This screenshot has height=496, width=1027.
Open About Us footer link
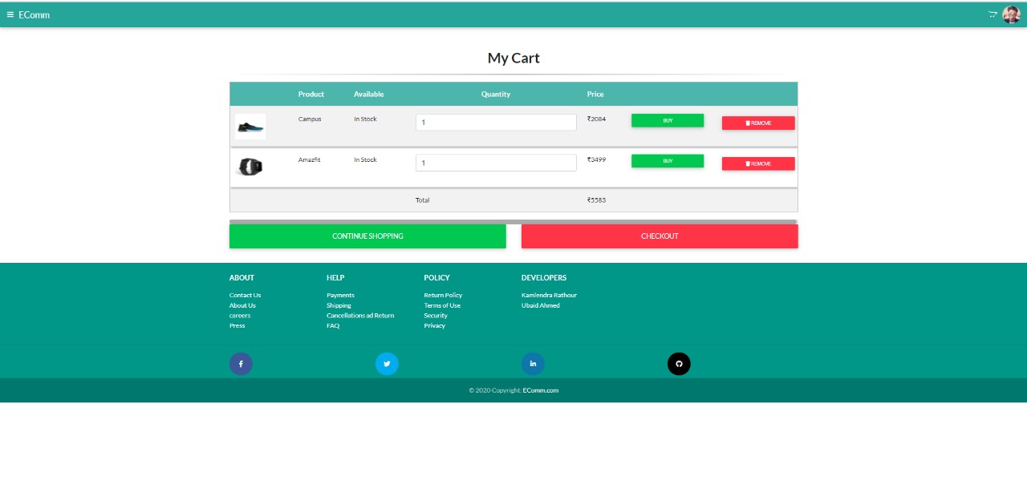[242, 305]
